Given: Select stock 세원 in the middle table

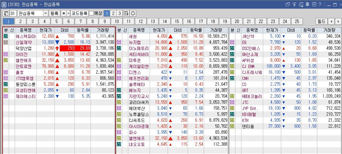Looking at the screenshot, I should pos(133,36).
